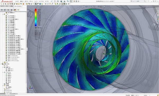Viewport: 159px width, 96px height.
Task: Click the SolidWorks Resources home icon
Action: click(x=158, y=11)
